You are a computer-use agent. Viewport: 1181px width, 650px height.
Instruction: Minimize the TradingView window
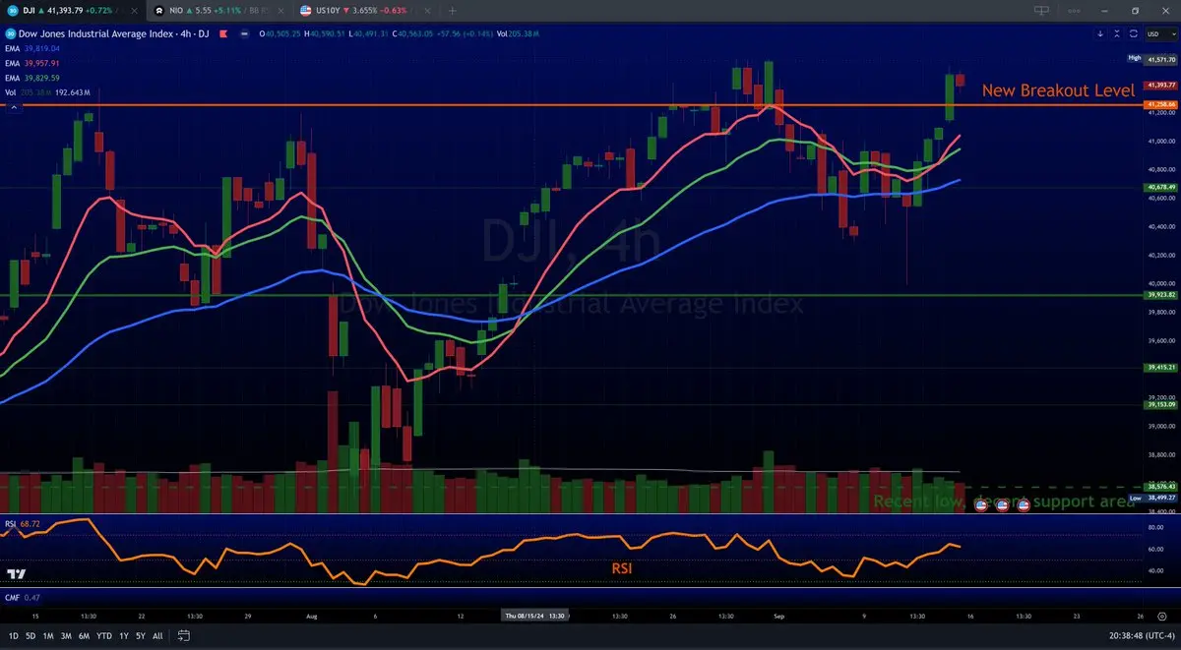click(1104, 10)
